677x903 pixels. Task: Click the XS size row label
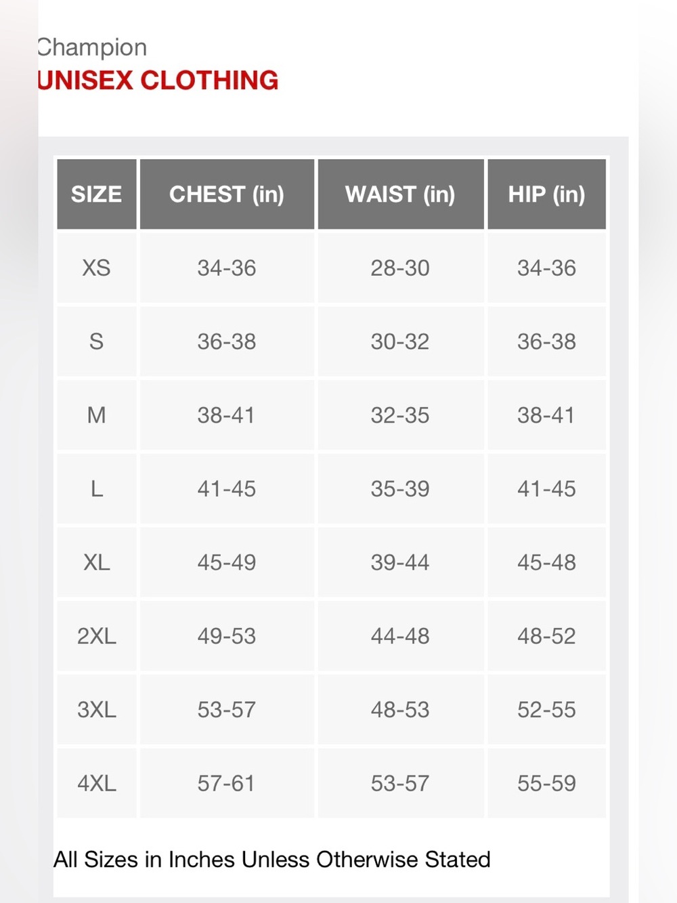point(96,268)
